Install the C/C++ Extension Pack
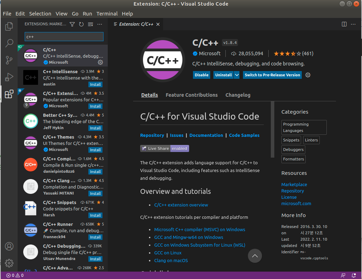The width and height of the screenshot is (362, 279). (95, 106)
